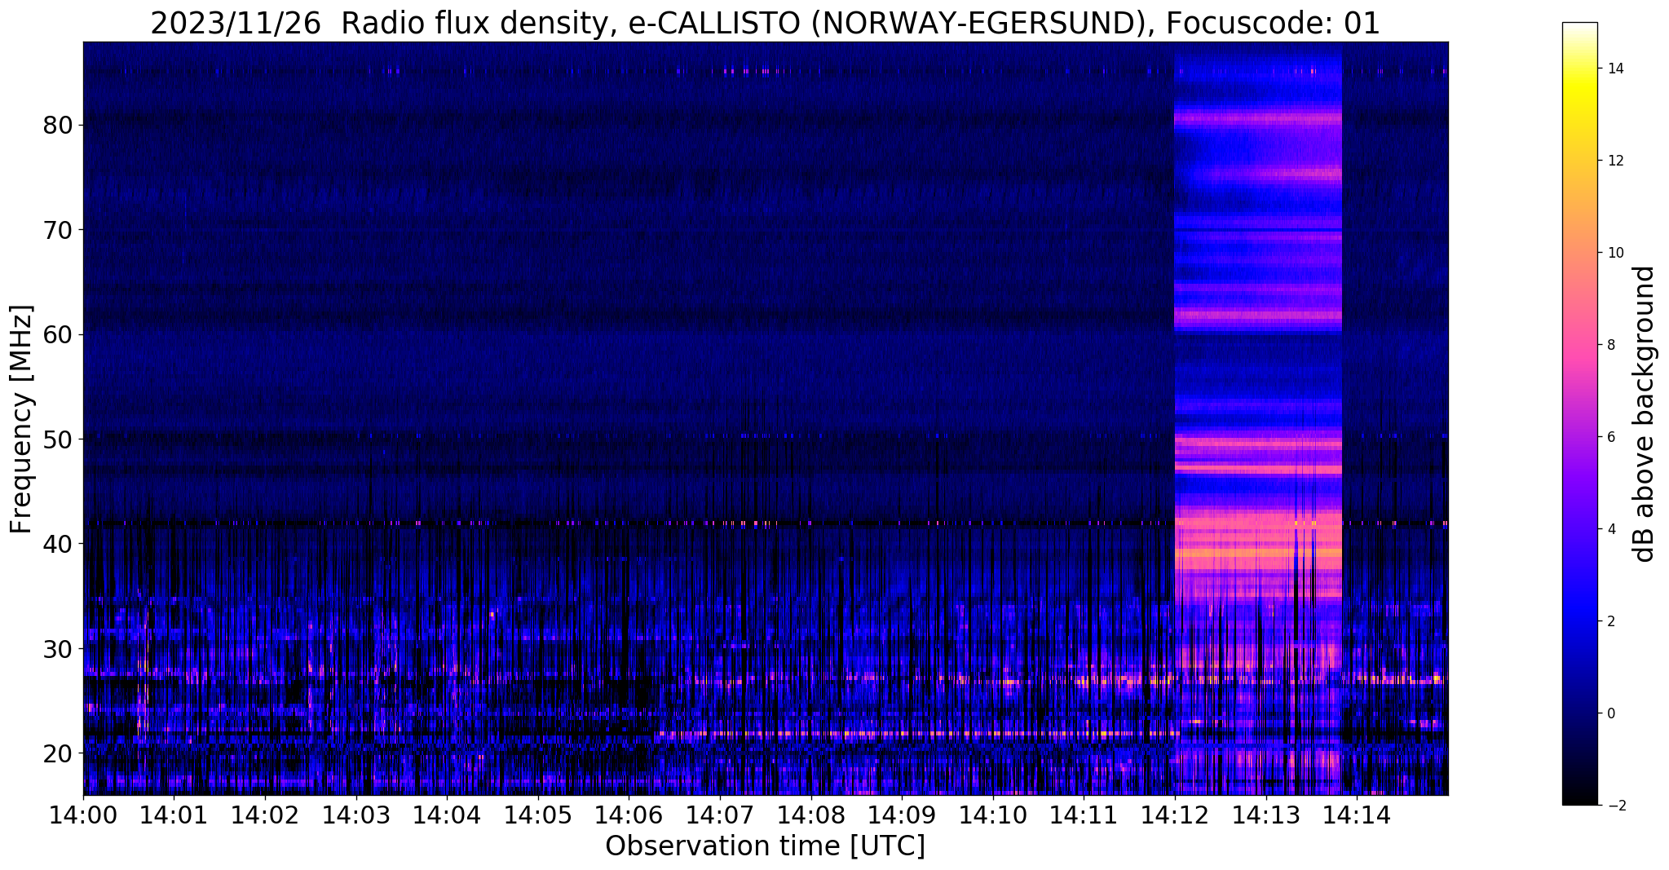Screen dimensions: 1669x870
Task: Click the 60 MHz frequency tick label
Action: click(x=58, y=335)
